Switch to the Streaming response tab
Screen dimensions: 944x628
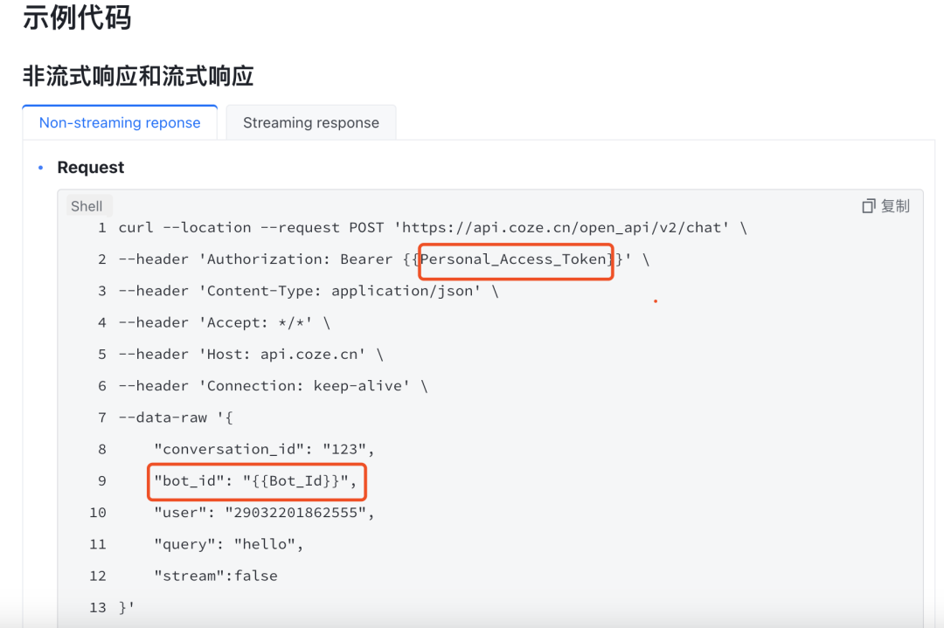(310, 123)
